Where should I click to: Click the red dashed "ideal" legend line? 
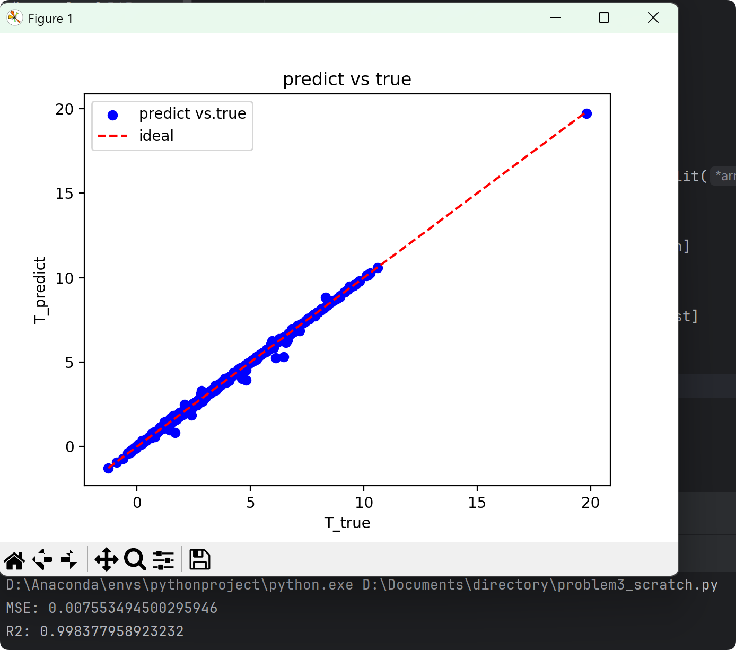click(112, 136)
